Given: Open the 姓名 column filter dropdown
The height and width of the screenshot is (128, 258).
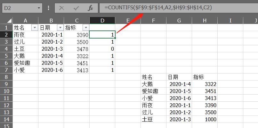Looking at the screenshot, I should tap(35, 28).
